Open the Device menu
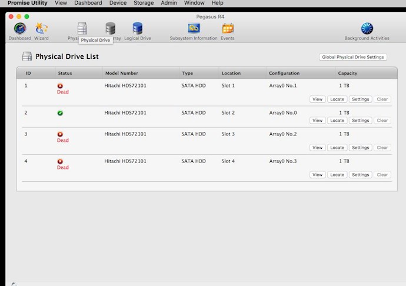The height and width of the screenshot is (286, 406). click(x=118, y=3)
